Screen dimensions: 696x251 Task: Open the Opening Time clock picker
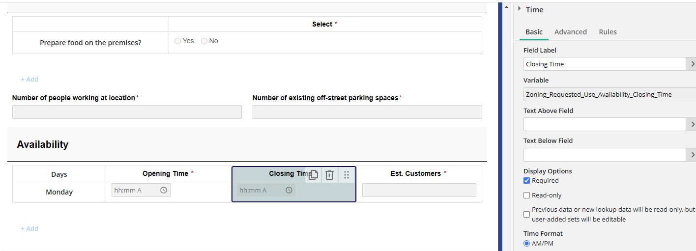(x=164, y=190)
